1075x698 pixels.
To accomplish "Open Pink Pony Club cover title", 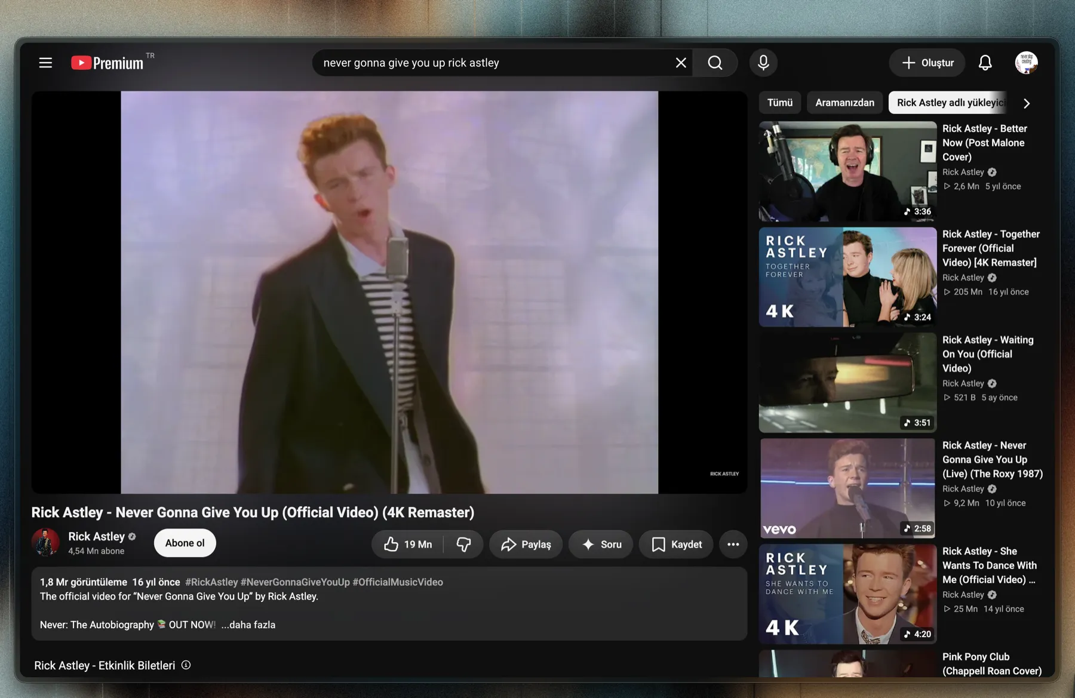I will (x=992, y=664).
